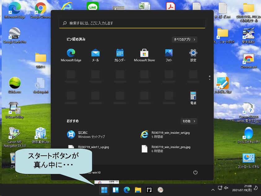Open the カレンダー pinned app
261x196 pixels.
pos(120,55)
